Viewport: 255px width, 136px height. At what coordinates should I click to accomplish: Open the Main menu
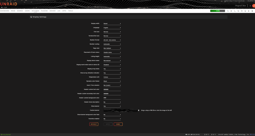coord(13,11)
